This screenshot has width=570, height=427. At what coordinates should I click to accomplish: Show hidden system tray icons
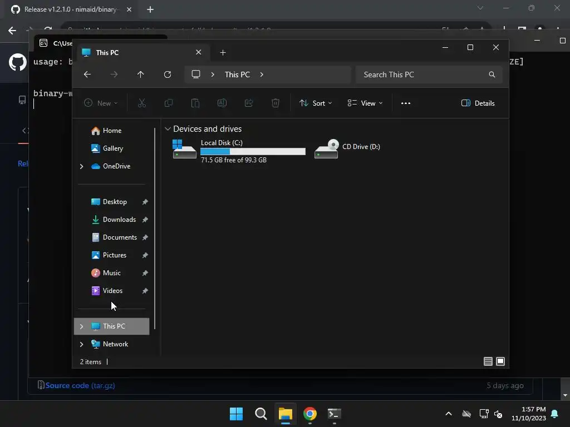[449, 414]
